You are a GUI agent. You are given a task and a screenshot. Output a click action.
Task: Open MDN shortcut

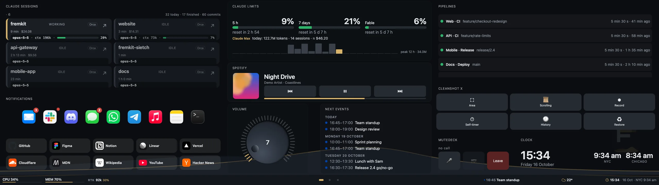coord(70,163)
